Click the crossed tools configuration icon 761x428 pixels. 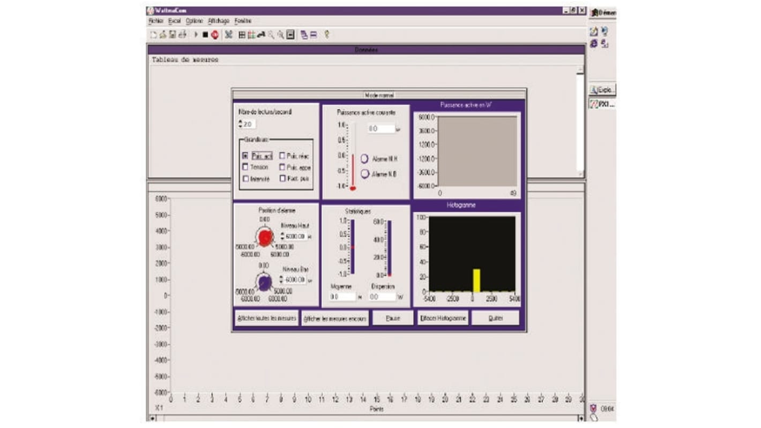[229, 35]
